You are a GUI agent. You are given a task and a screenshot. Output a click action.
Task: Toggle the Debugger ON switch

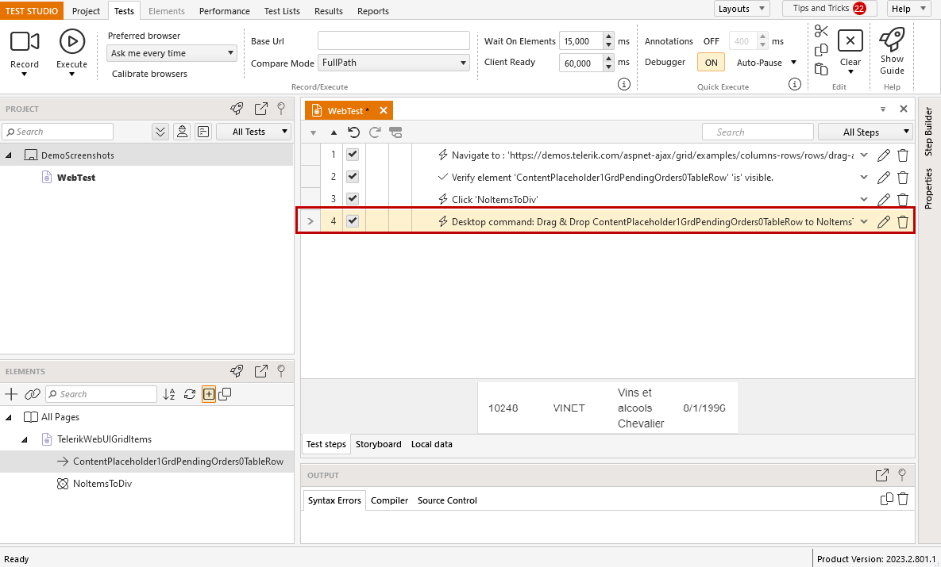coord(712,63)
